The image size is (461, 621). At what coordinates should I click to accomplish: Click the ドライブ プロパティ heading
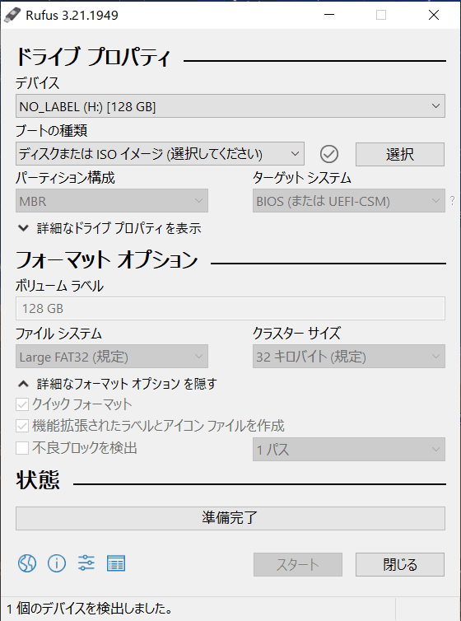[x=93, y=58]
